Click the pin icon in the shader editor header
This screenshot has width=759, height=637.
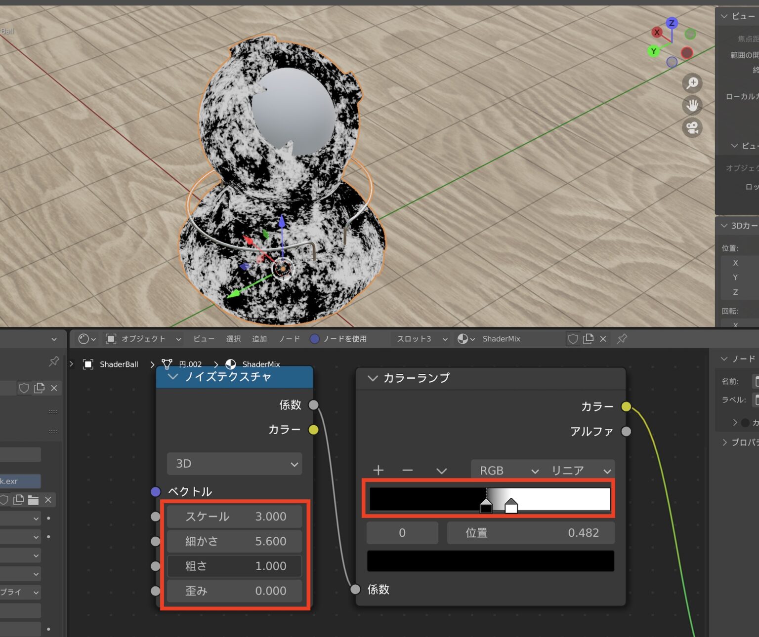(x=621, y=339)
